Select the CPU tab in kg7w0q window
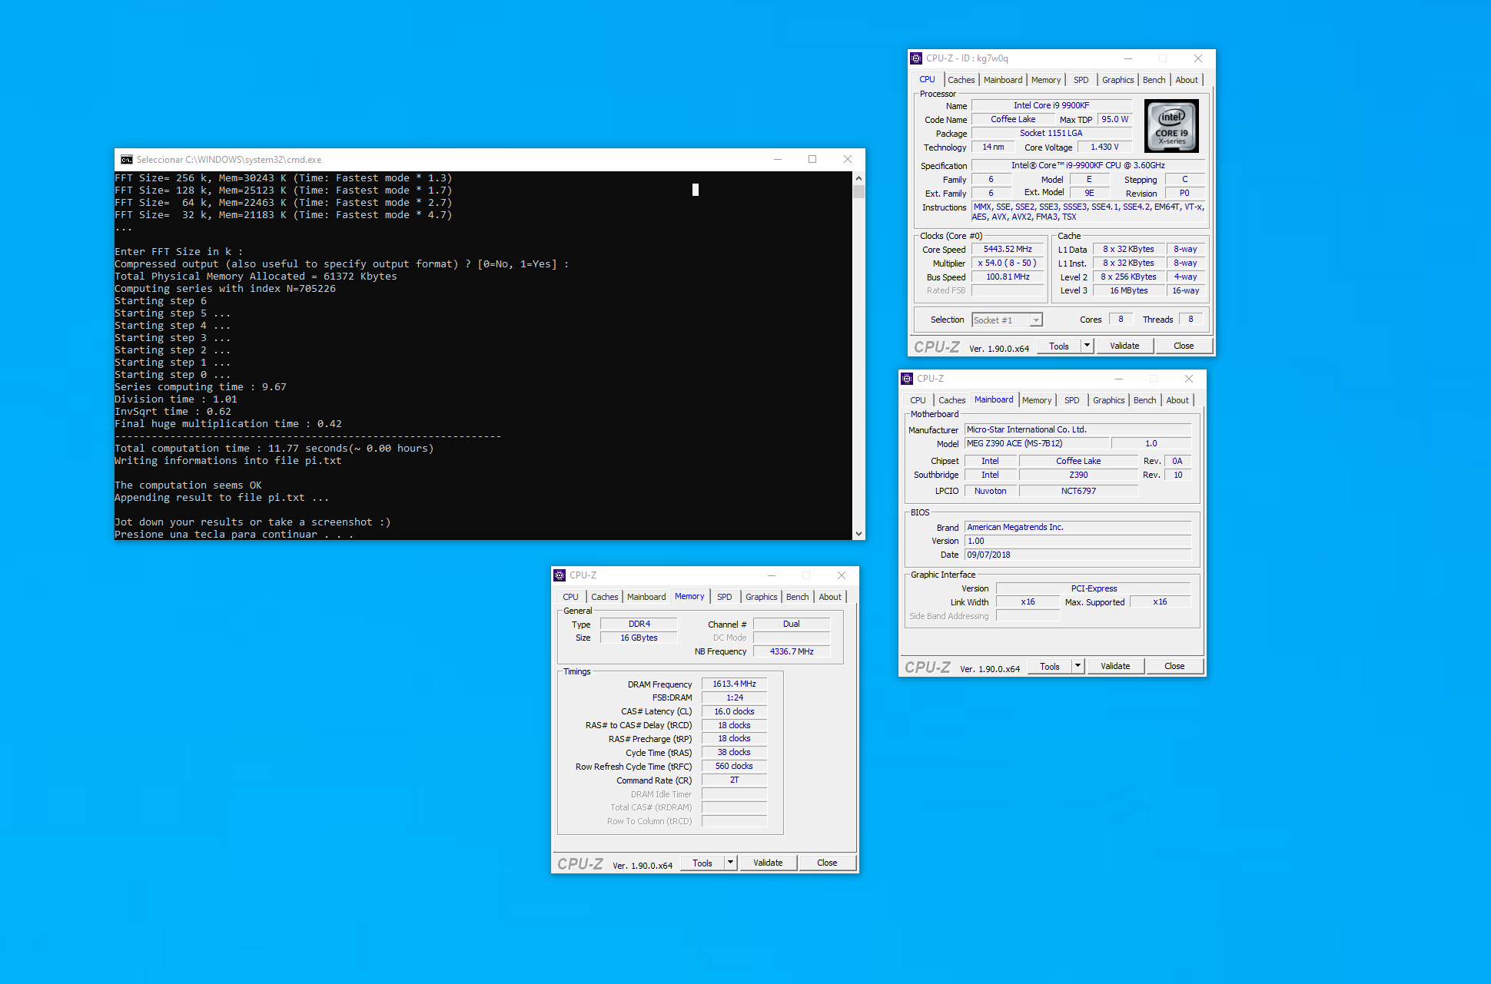 coord(927,79)
